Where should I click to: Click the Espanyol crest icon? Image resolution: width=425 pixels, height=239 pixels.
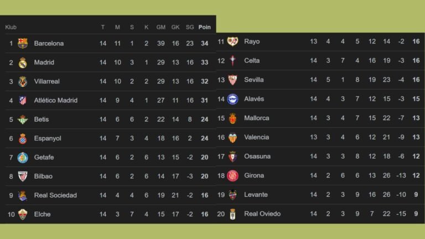click(23, 138)
